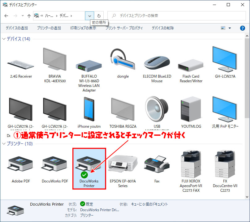Open the recent locations history arrow
The height and width of the screenshot is (222, 250).
[23, 16]
